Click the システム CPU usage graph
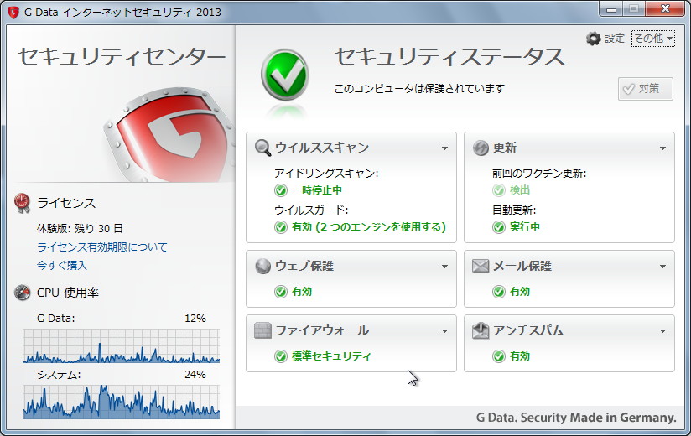Screen dimensions: 691x436 tap(122, 402)
